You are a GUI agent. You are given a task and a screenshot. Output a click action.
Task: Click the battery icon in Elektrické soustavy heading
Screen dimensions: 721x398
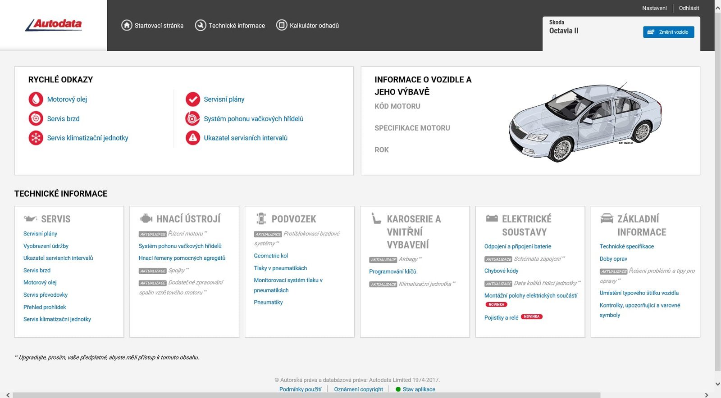click(492, 218)
